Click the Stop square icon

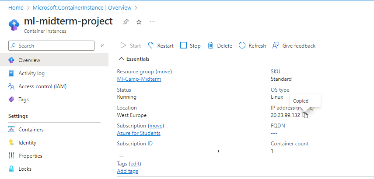click(183, 45)
